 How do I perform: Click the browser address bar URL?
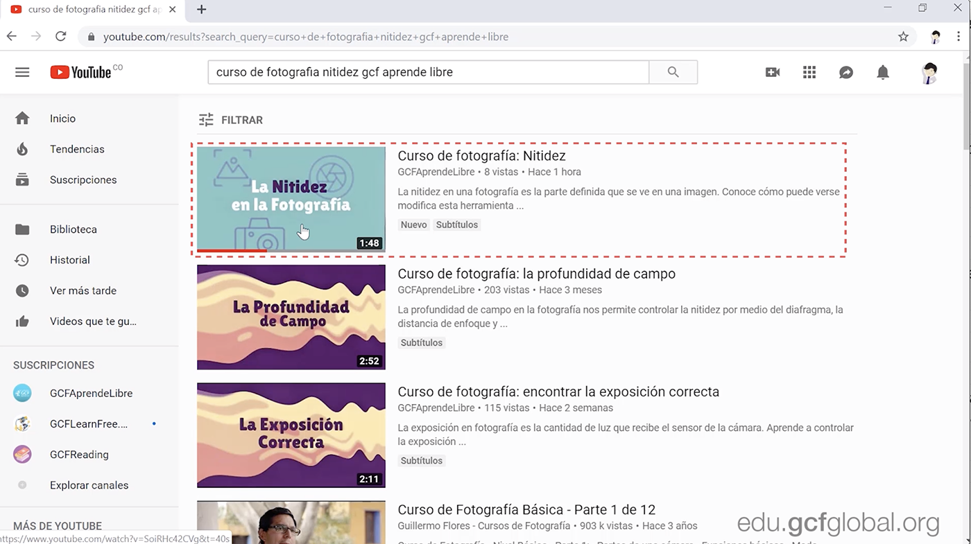point(306,37)
